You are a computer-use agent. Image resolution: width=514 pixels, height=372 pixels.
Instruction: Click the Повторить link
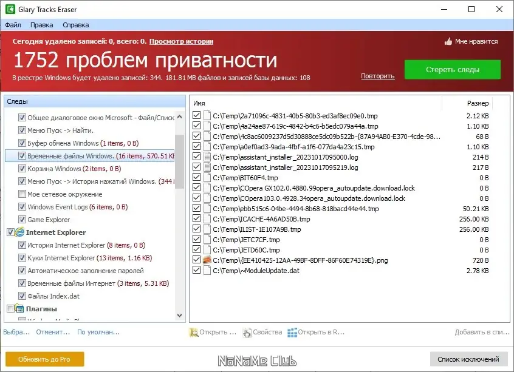[x=378, y=76]
